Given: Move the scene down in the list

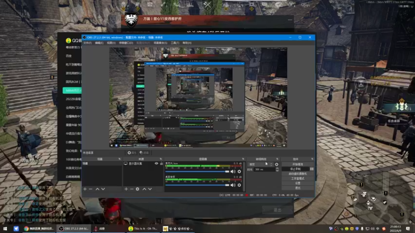Looking at the screenshot, I should tap(103, 189).
